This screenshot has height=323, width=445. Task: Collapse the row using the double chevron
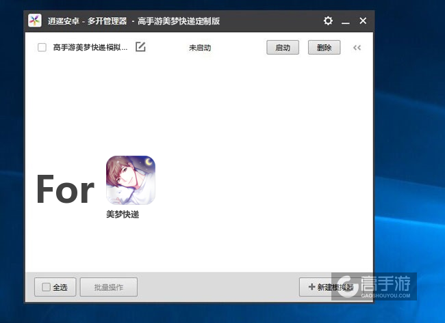(x=357, y=48)
